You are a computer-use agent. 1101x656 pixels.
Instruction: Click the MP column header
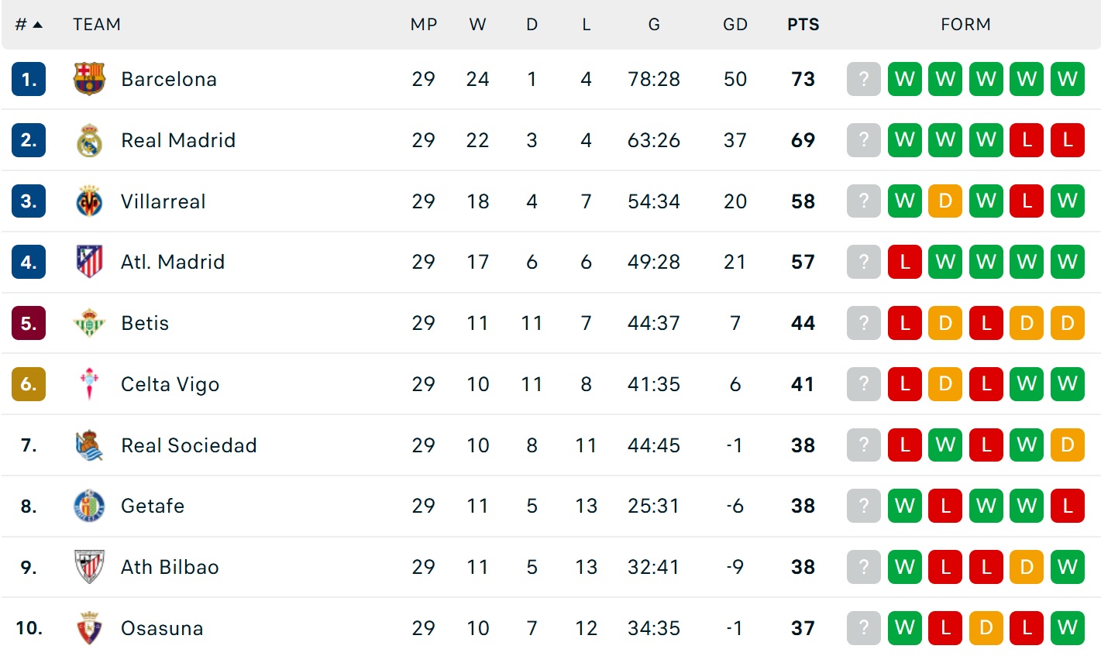[x=424, y=25]
